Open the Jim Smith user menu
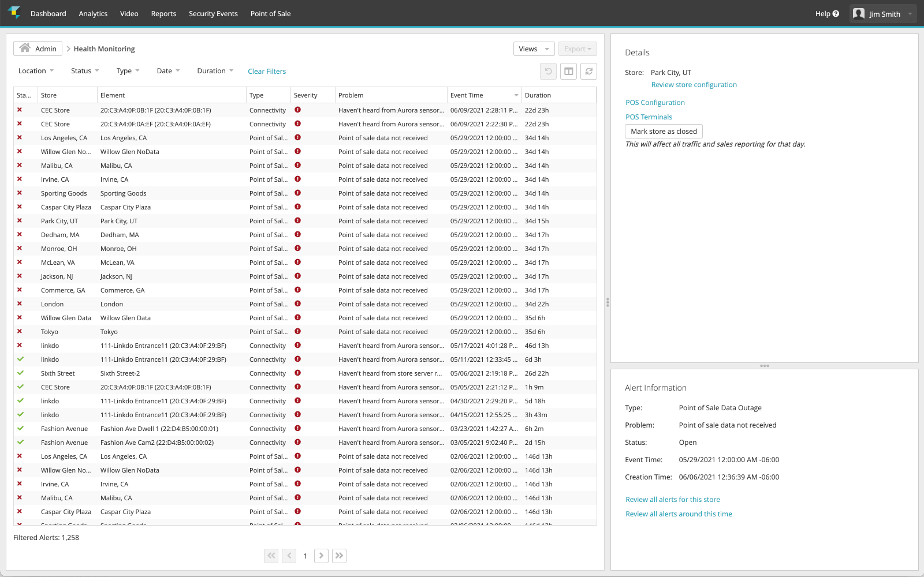 coord(883,14)
